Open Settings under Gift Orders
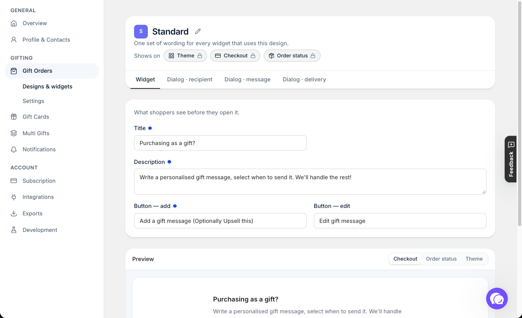The width and height of the screenshot is (522, 318). [x=34, y=101]
